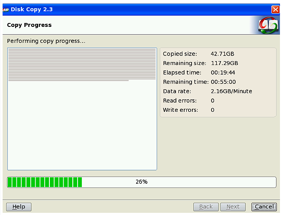Select the 2.16GB/Minute data rate value

point(231,91)
